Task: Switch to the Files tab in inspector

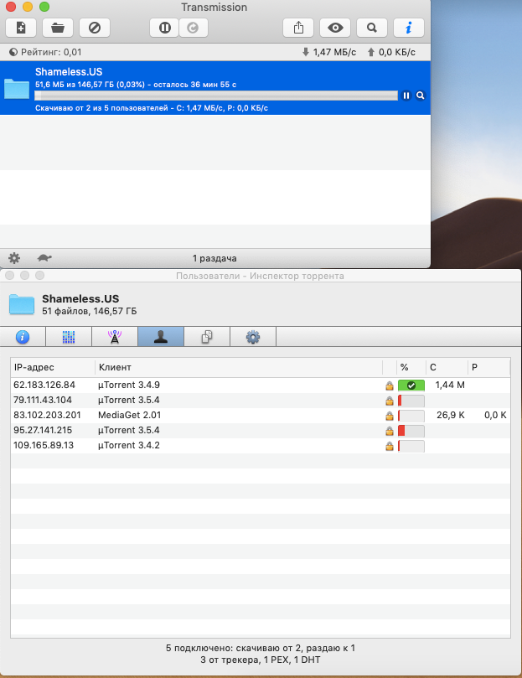Action: [208, 337]
